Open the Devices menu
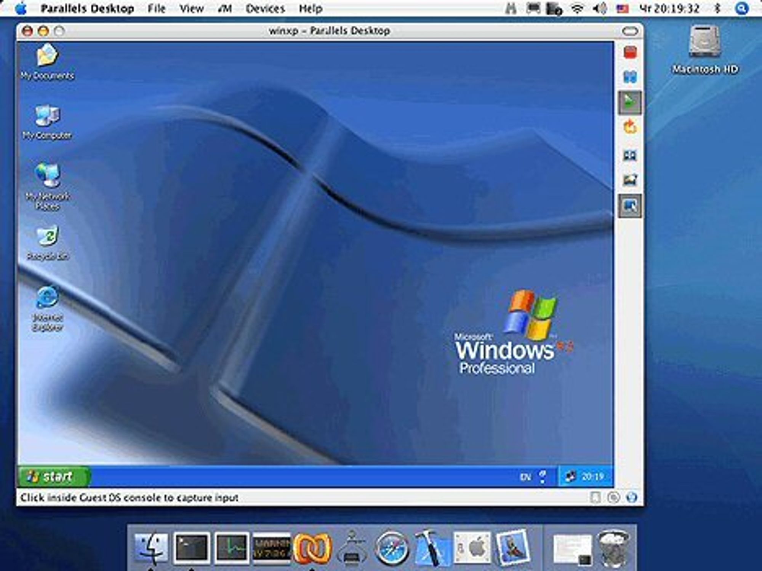This screenshot has height=571, width=762. (x=265, y=8)
